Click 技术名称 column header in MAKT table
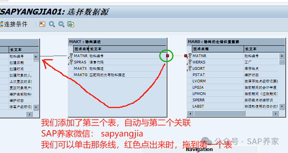This screenshot has height=153, width=288. (x=81, y=49)
